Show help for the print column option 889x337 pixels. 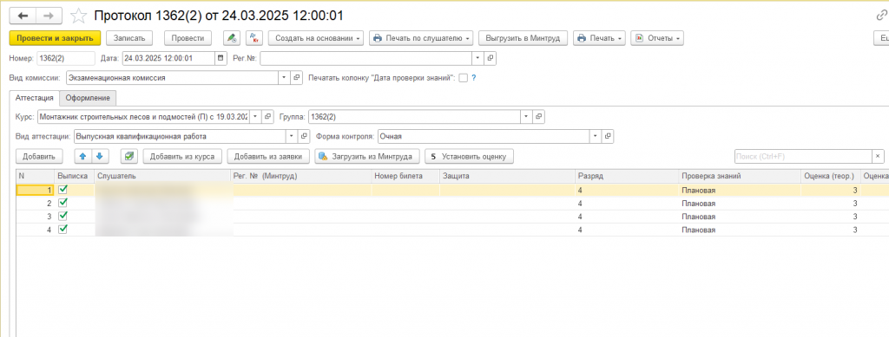[x=473, y=78]
